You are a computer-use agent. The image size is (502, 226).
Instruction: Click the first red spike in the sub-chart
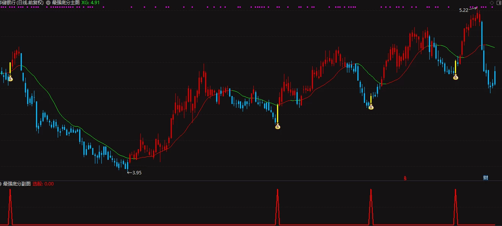pos(10,206)
